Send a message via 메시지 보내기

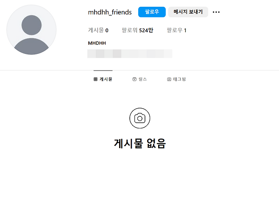coord(188,12)
